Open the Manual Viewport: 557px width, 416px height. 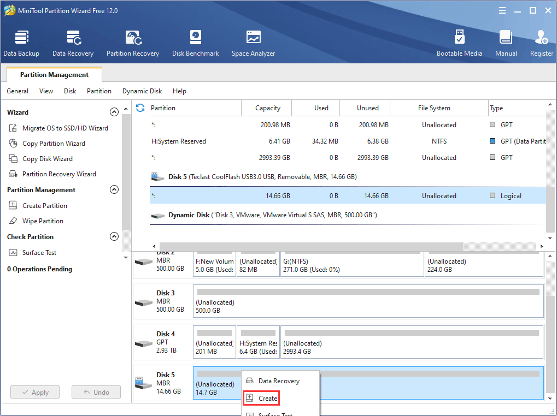506,43
